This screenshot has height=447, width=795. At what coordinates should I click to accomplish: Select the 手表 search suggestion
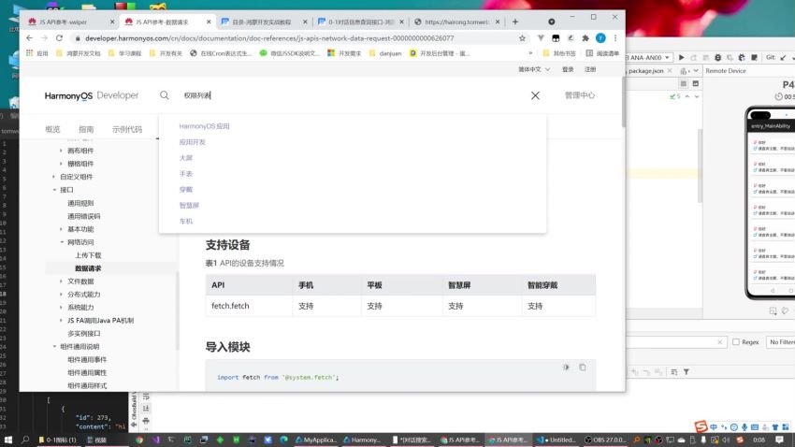pyautogui.click(x=185, y=173)
